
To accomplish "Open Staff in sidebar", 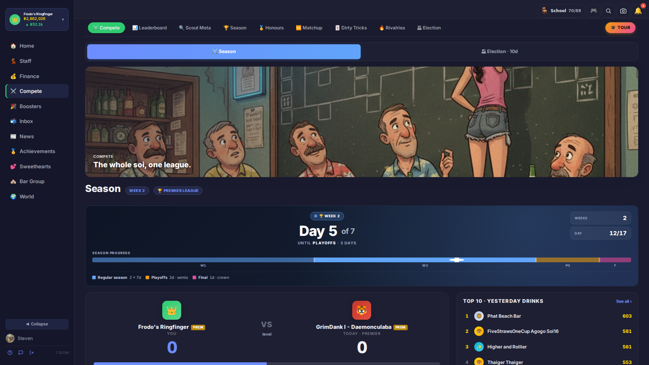I will pyautogui.click(x=37, y=61).
